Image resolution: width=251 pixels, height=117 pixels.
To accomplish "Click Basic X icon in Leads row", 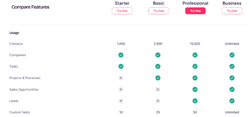I will tap(158, 101).
